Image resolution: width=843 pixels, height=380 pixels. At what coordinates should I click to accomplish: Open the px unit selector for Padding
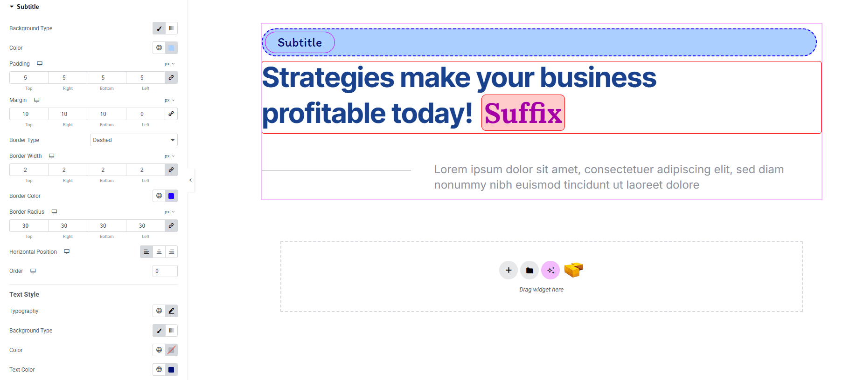(169, 64)
